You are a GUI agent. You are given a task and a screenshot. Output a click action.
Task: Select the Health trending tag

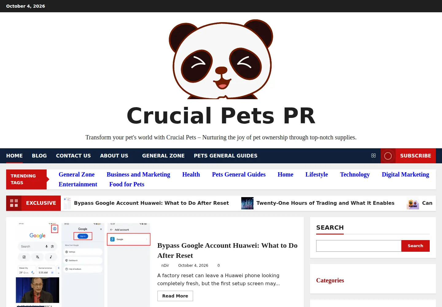191,174
